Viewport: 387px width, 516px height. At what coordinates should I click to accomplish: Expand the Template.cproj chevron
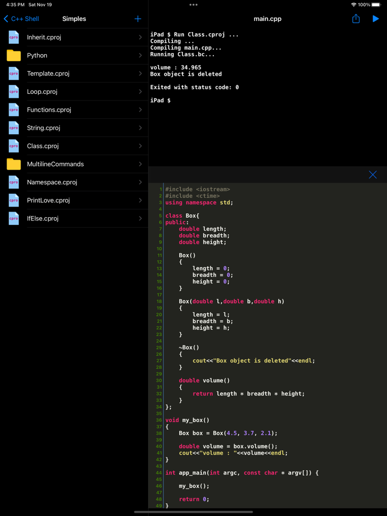point(141,73)
